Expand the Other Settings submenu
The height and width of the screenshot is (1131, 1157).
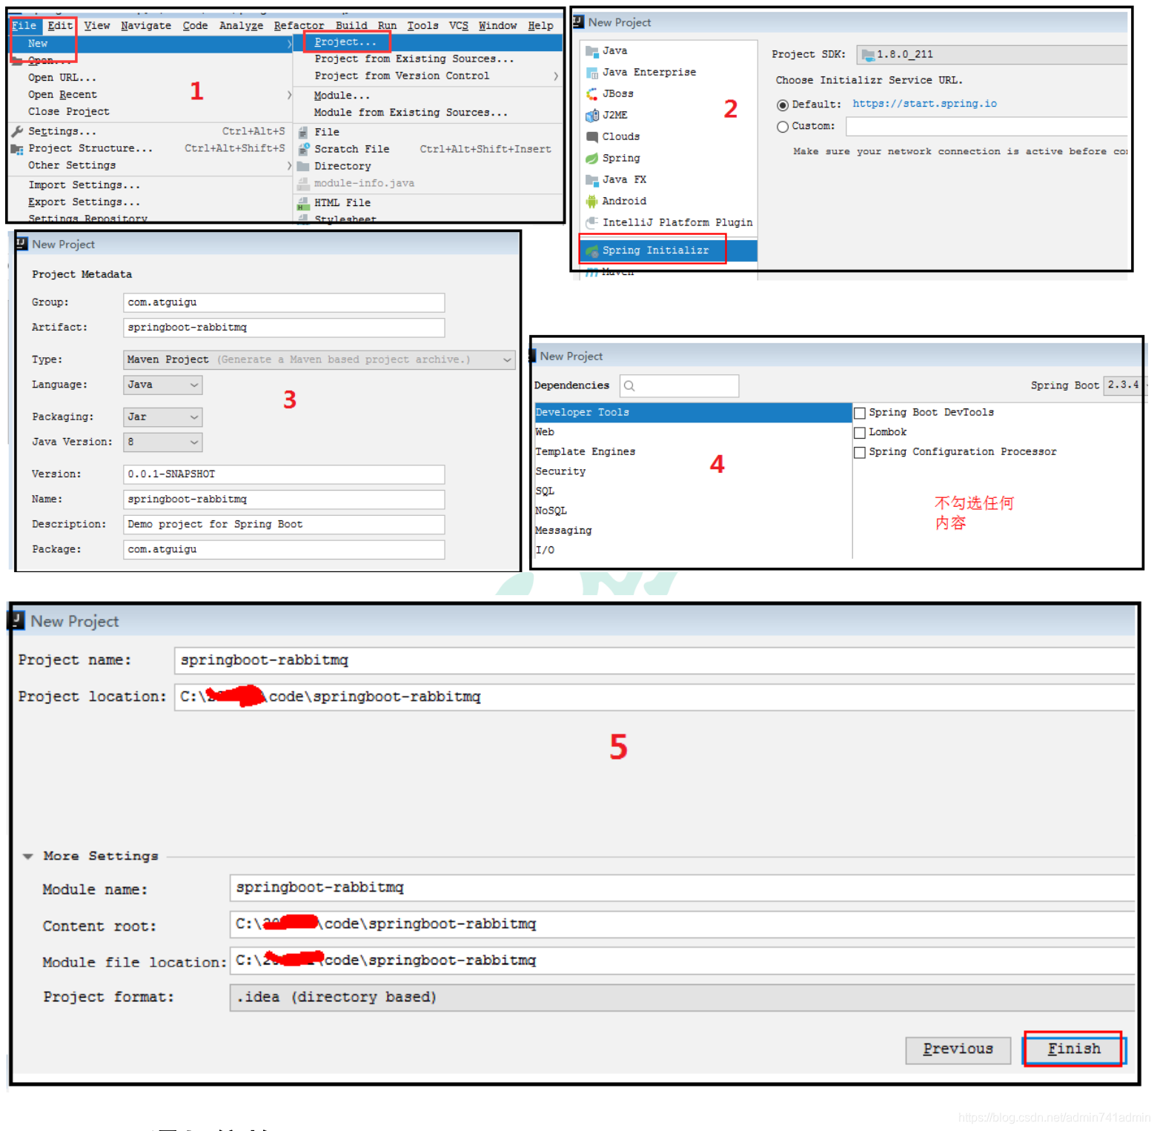click(x=289, y=165)
